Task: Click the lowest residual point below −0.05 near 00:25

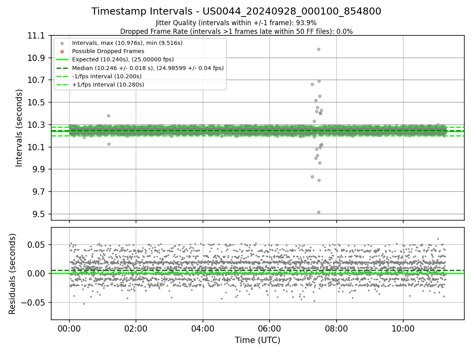Action: pyautogui.click(x=84, y=304)
